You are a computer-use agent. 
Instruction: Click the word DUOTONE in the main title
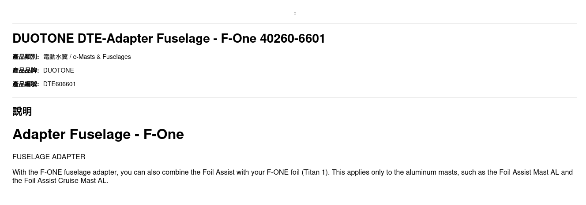pyautogui.click(x=43, y=39)
